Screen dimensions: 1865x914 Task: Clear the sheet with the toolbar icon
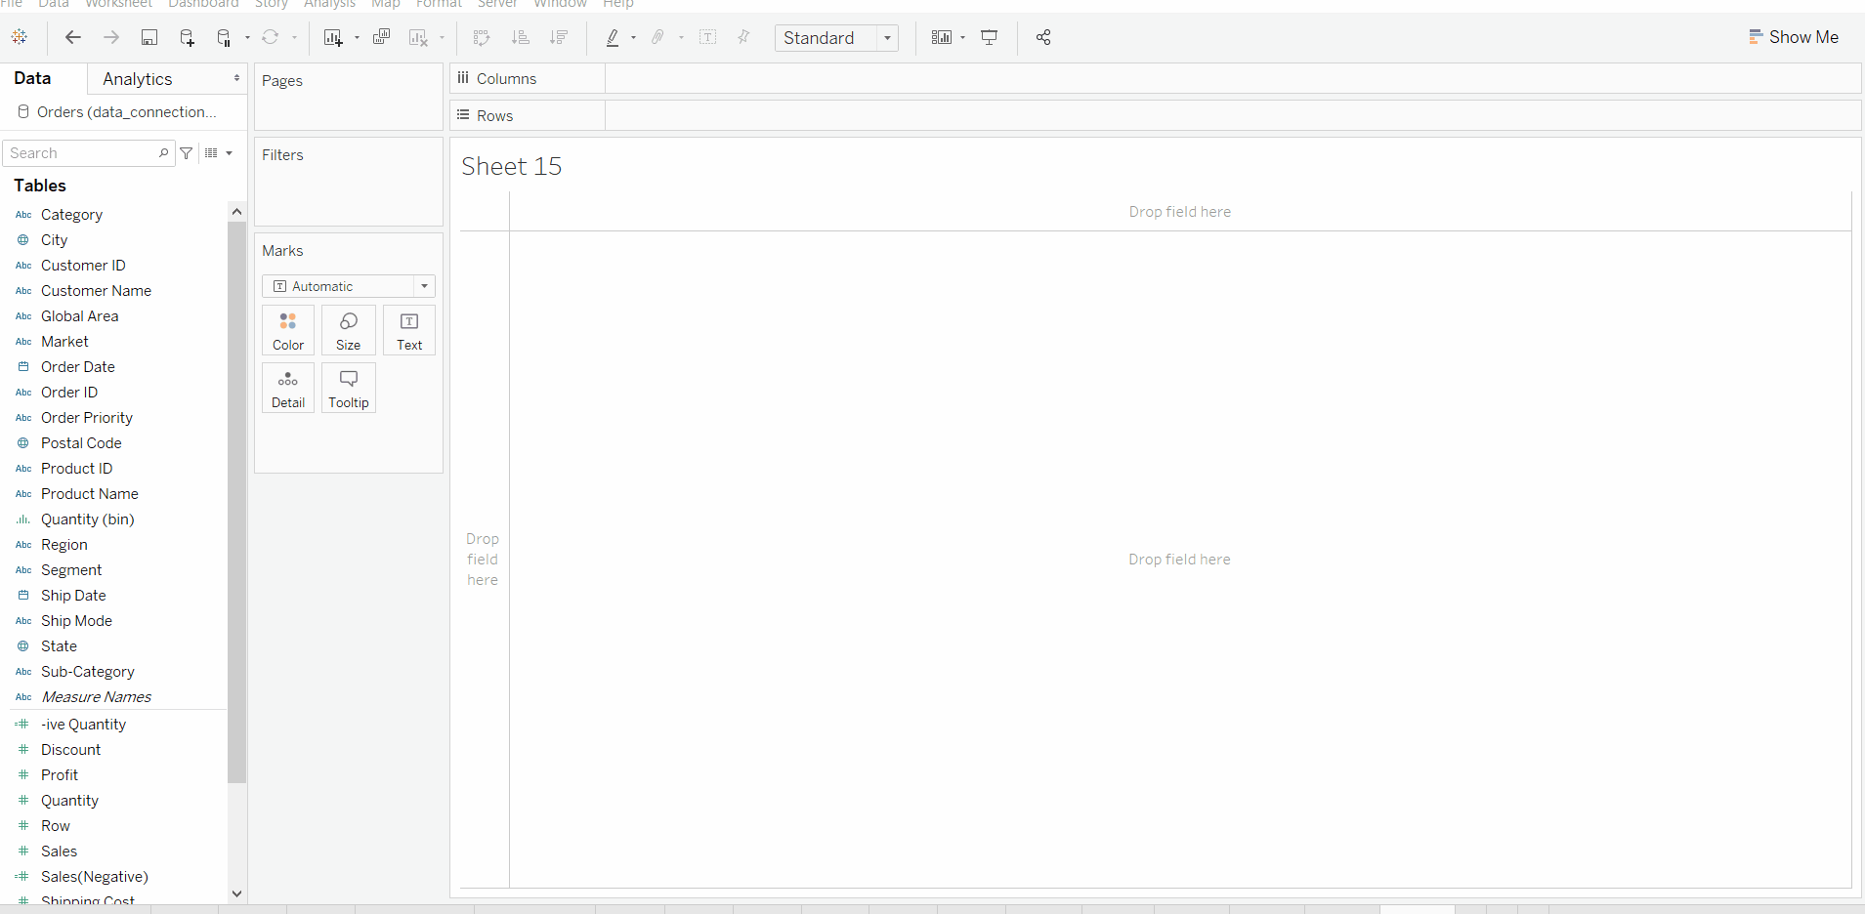point(418,37)
